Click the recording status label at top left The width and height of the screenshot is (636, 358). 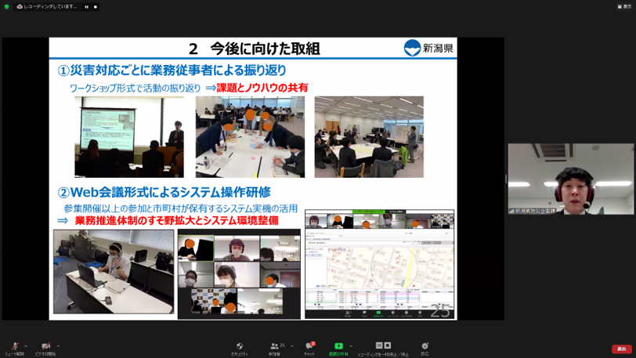pos(47,6)
